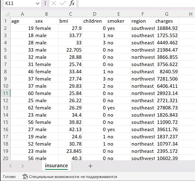
Task: Select bmi cell 26.22
Action: pyautogui.click(x=70, y=100)
